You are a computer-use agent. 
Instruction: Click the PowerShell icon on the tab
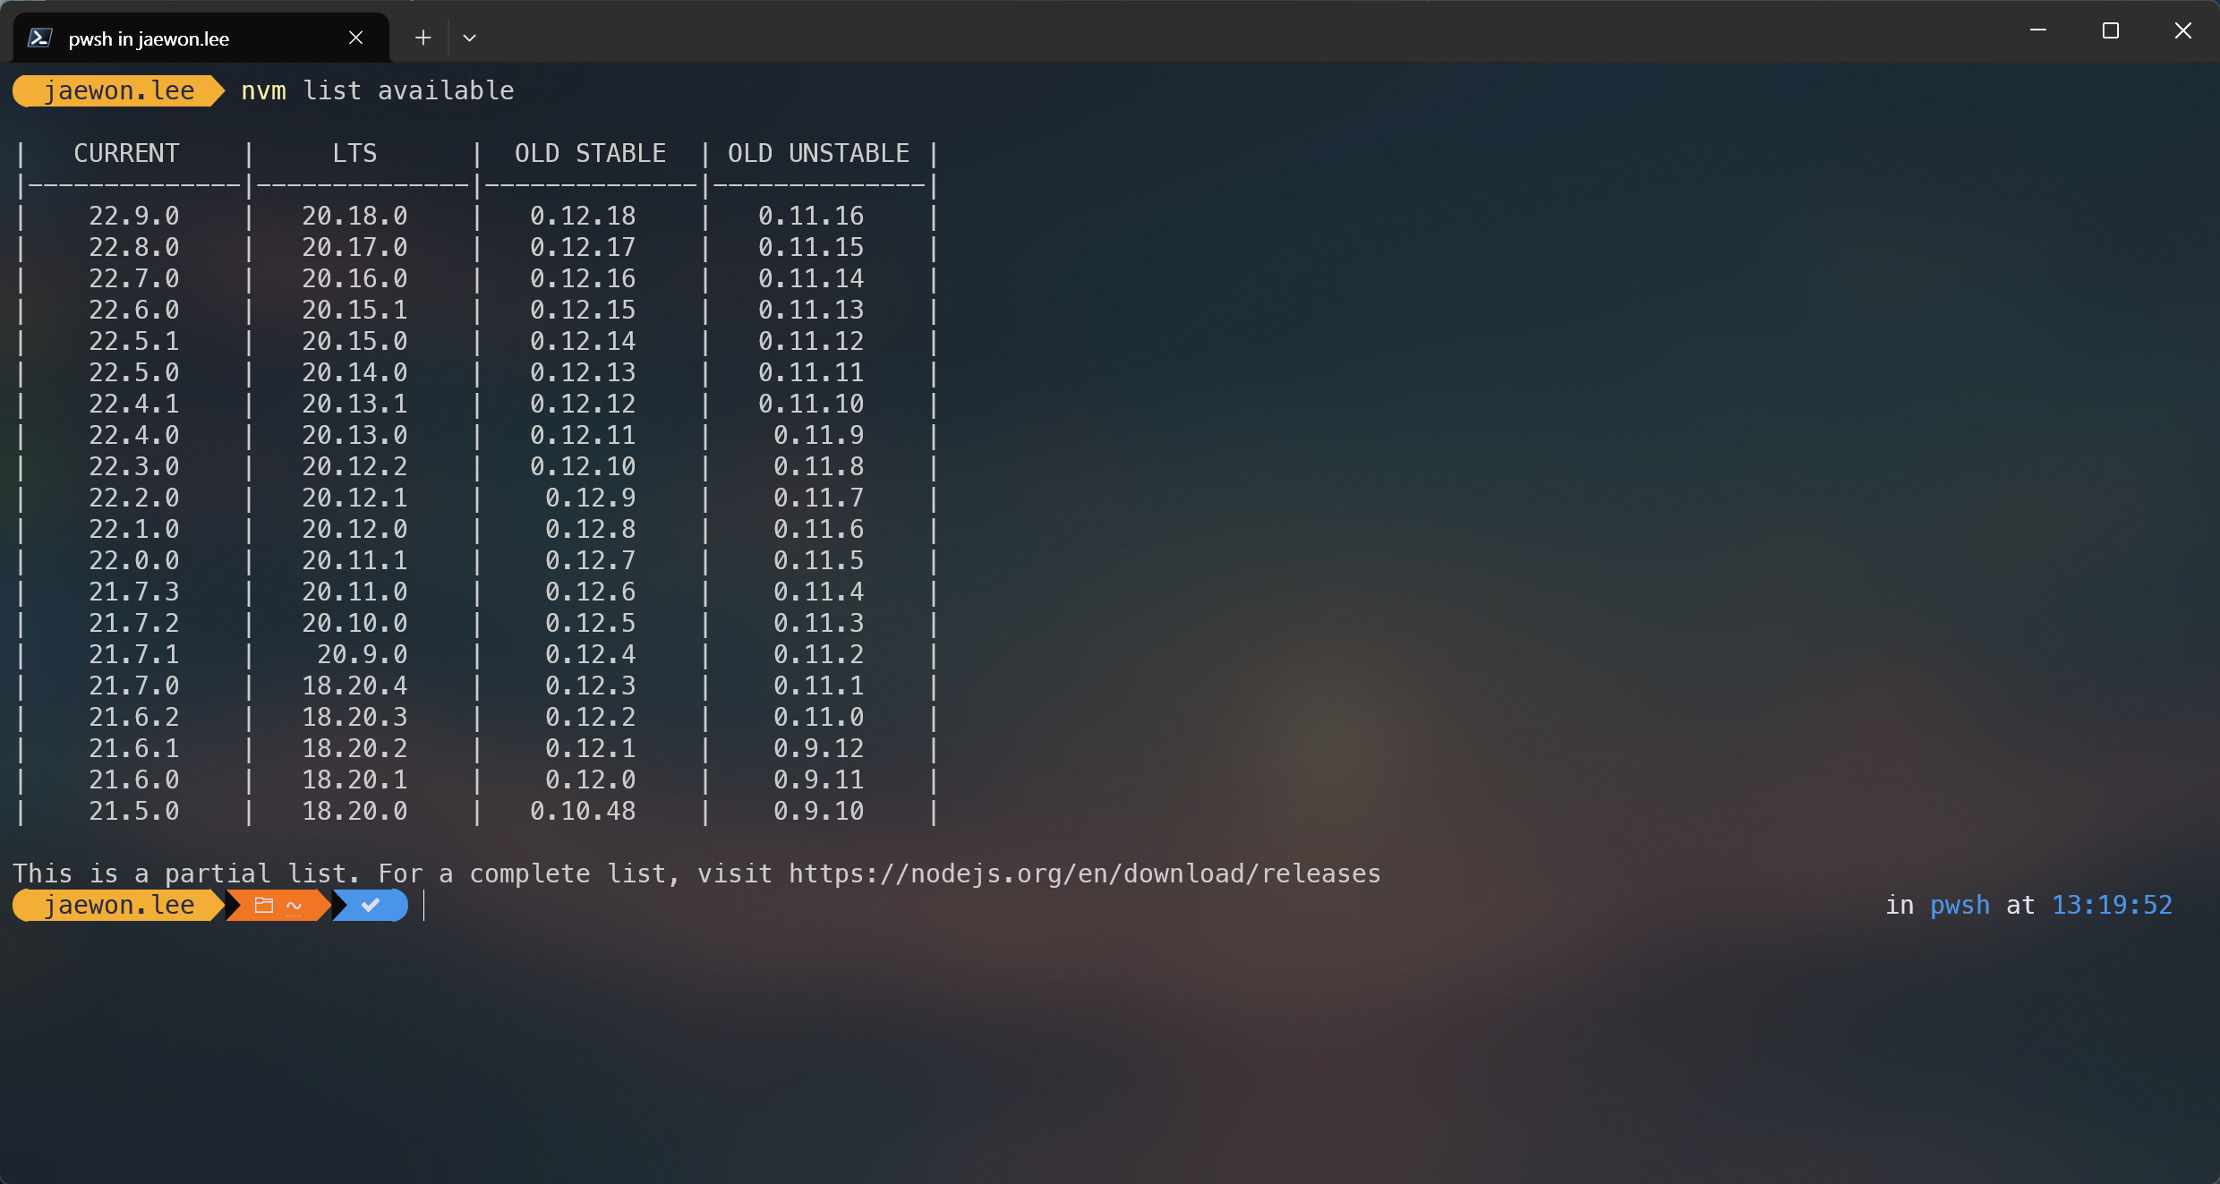(39, 38)
